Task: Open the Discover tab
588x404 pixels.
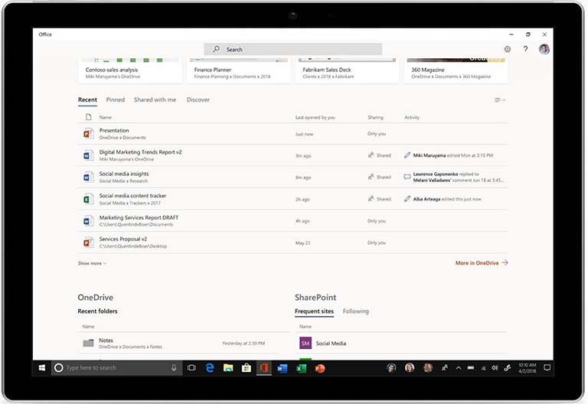Action: point(198,99)
